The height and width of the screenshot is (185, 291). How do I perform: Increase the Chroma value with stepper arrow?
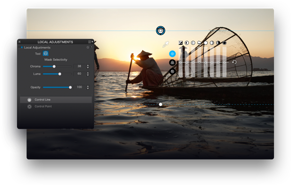coord(88,65)
